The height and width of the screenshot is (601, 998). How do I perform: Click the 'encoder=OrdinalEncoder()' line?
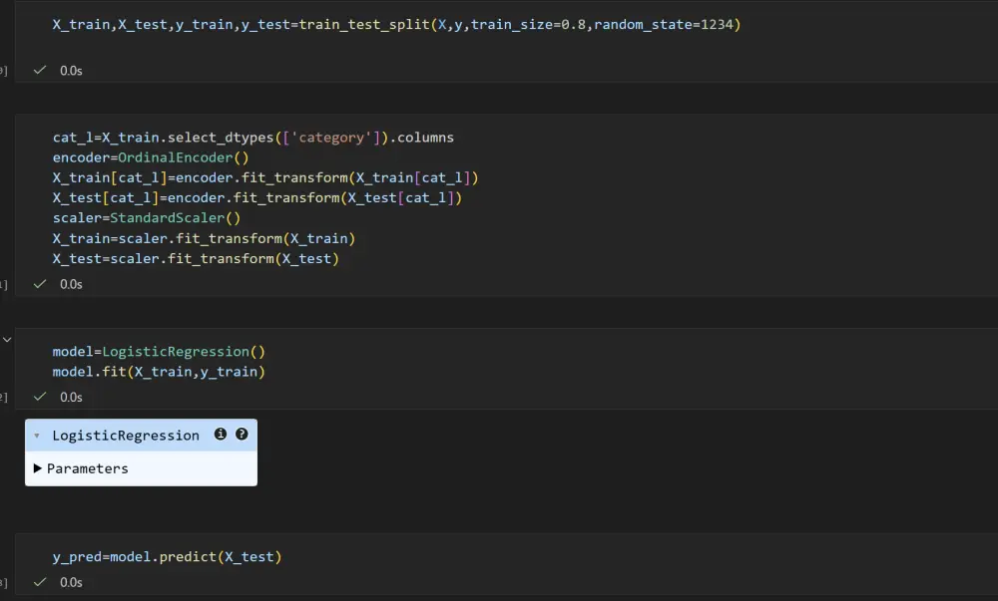151,157
